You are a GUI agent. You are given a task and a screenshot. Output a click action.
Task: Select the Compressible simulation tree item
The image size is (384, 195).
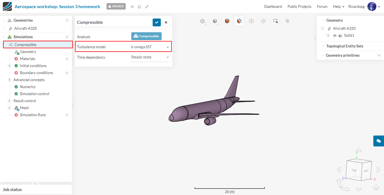(x=25, y=45)
